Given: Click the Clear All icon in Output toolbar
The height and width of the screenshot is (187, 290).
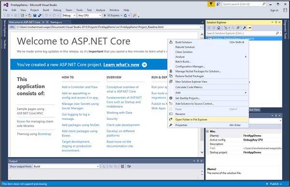Looking at the screenshot, I should tap(122, 167).
